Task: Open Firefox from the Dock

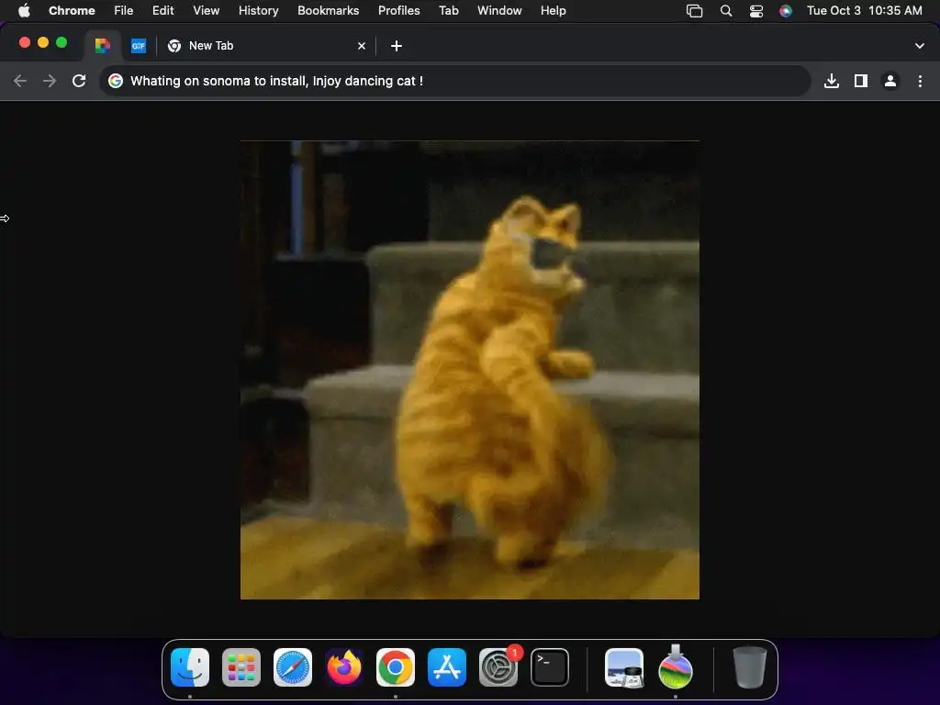Action: pyautogui.click(x=344, y=666)
